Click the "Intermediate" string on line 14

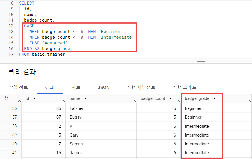[116, 37]
